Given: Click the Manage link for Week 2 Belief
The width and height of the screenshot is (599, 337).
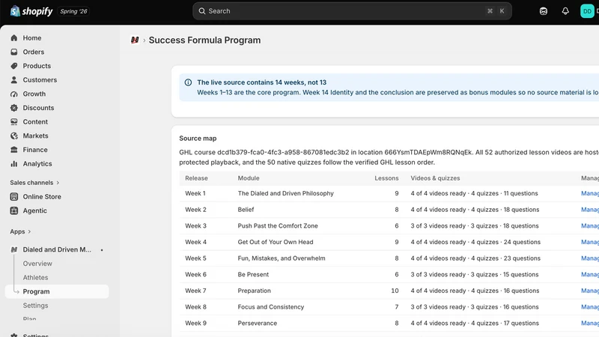Looking at the screenshot, I should coord(590,210).
